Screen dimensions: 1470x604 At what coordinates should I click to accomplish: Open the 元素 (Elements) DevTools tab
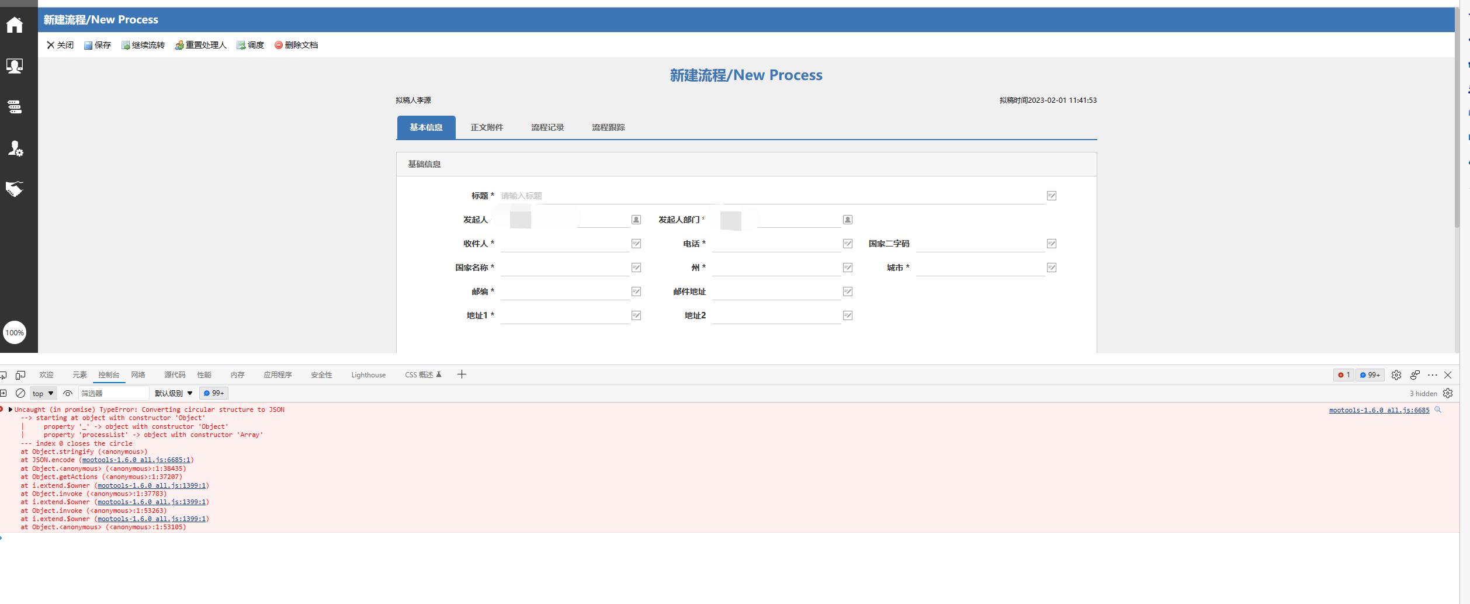(79, 375)
